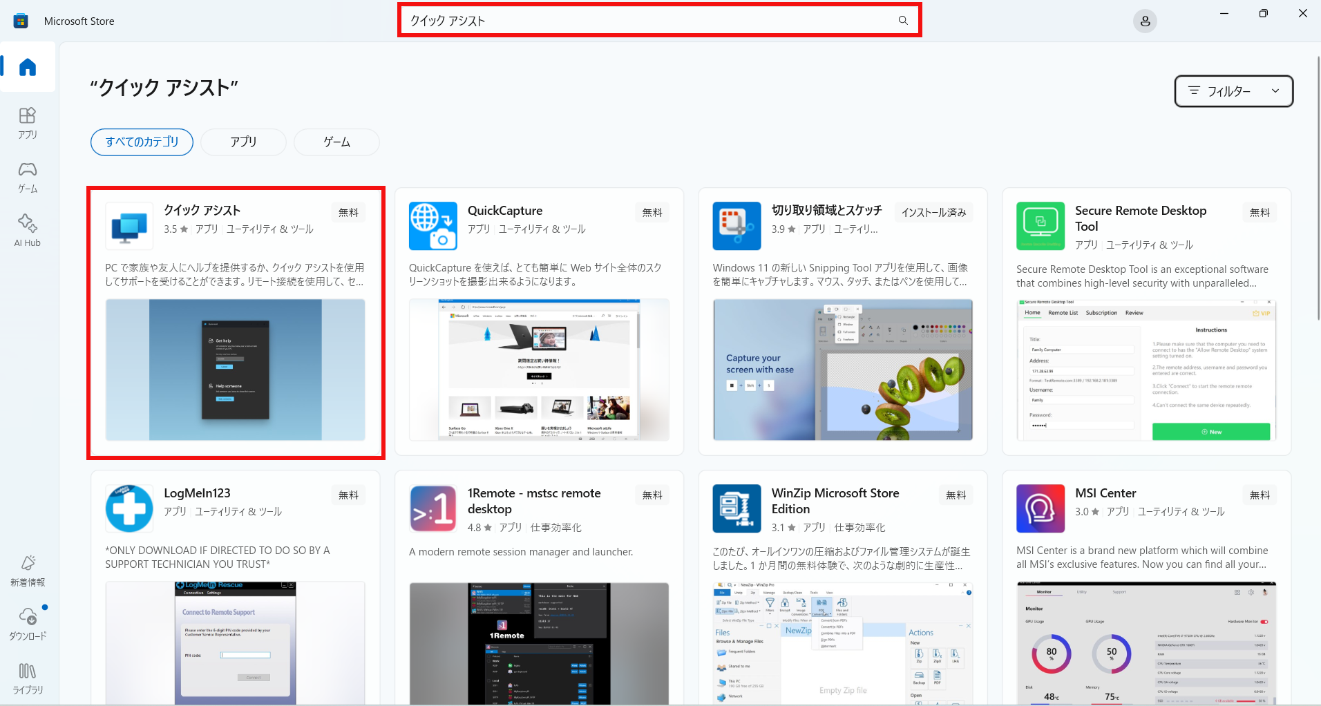
Task: Click the search magnifier icon
Action: point(902,21)
